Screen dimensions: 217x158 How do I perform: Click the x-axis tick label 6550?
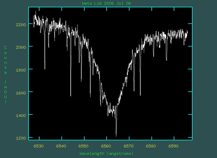pyautogui.click(x=83, y=146)
